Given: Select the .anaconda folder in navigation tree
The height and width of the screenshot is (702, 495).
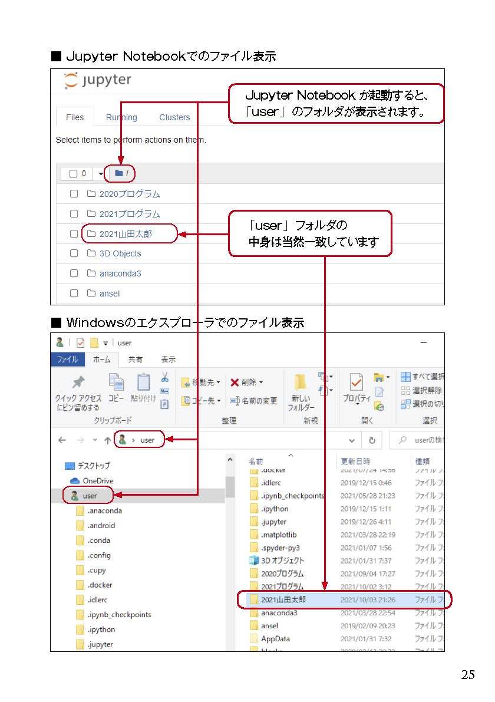Looking at the screenshot, I should pos(100,510).
